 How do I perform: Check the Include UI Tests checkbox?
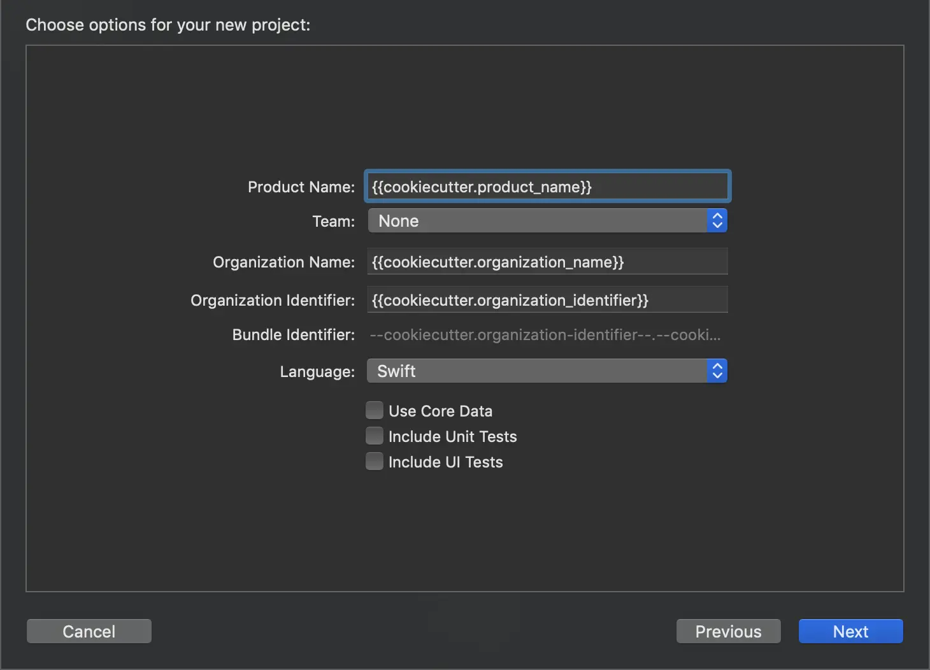375,462
